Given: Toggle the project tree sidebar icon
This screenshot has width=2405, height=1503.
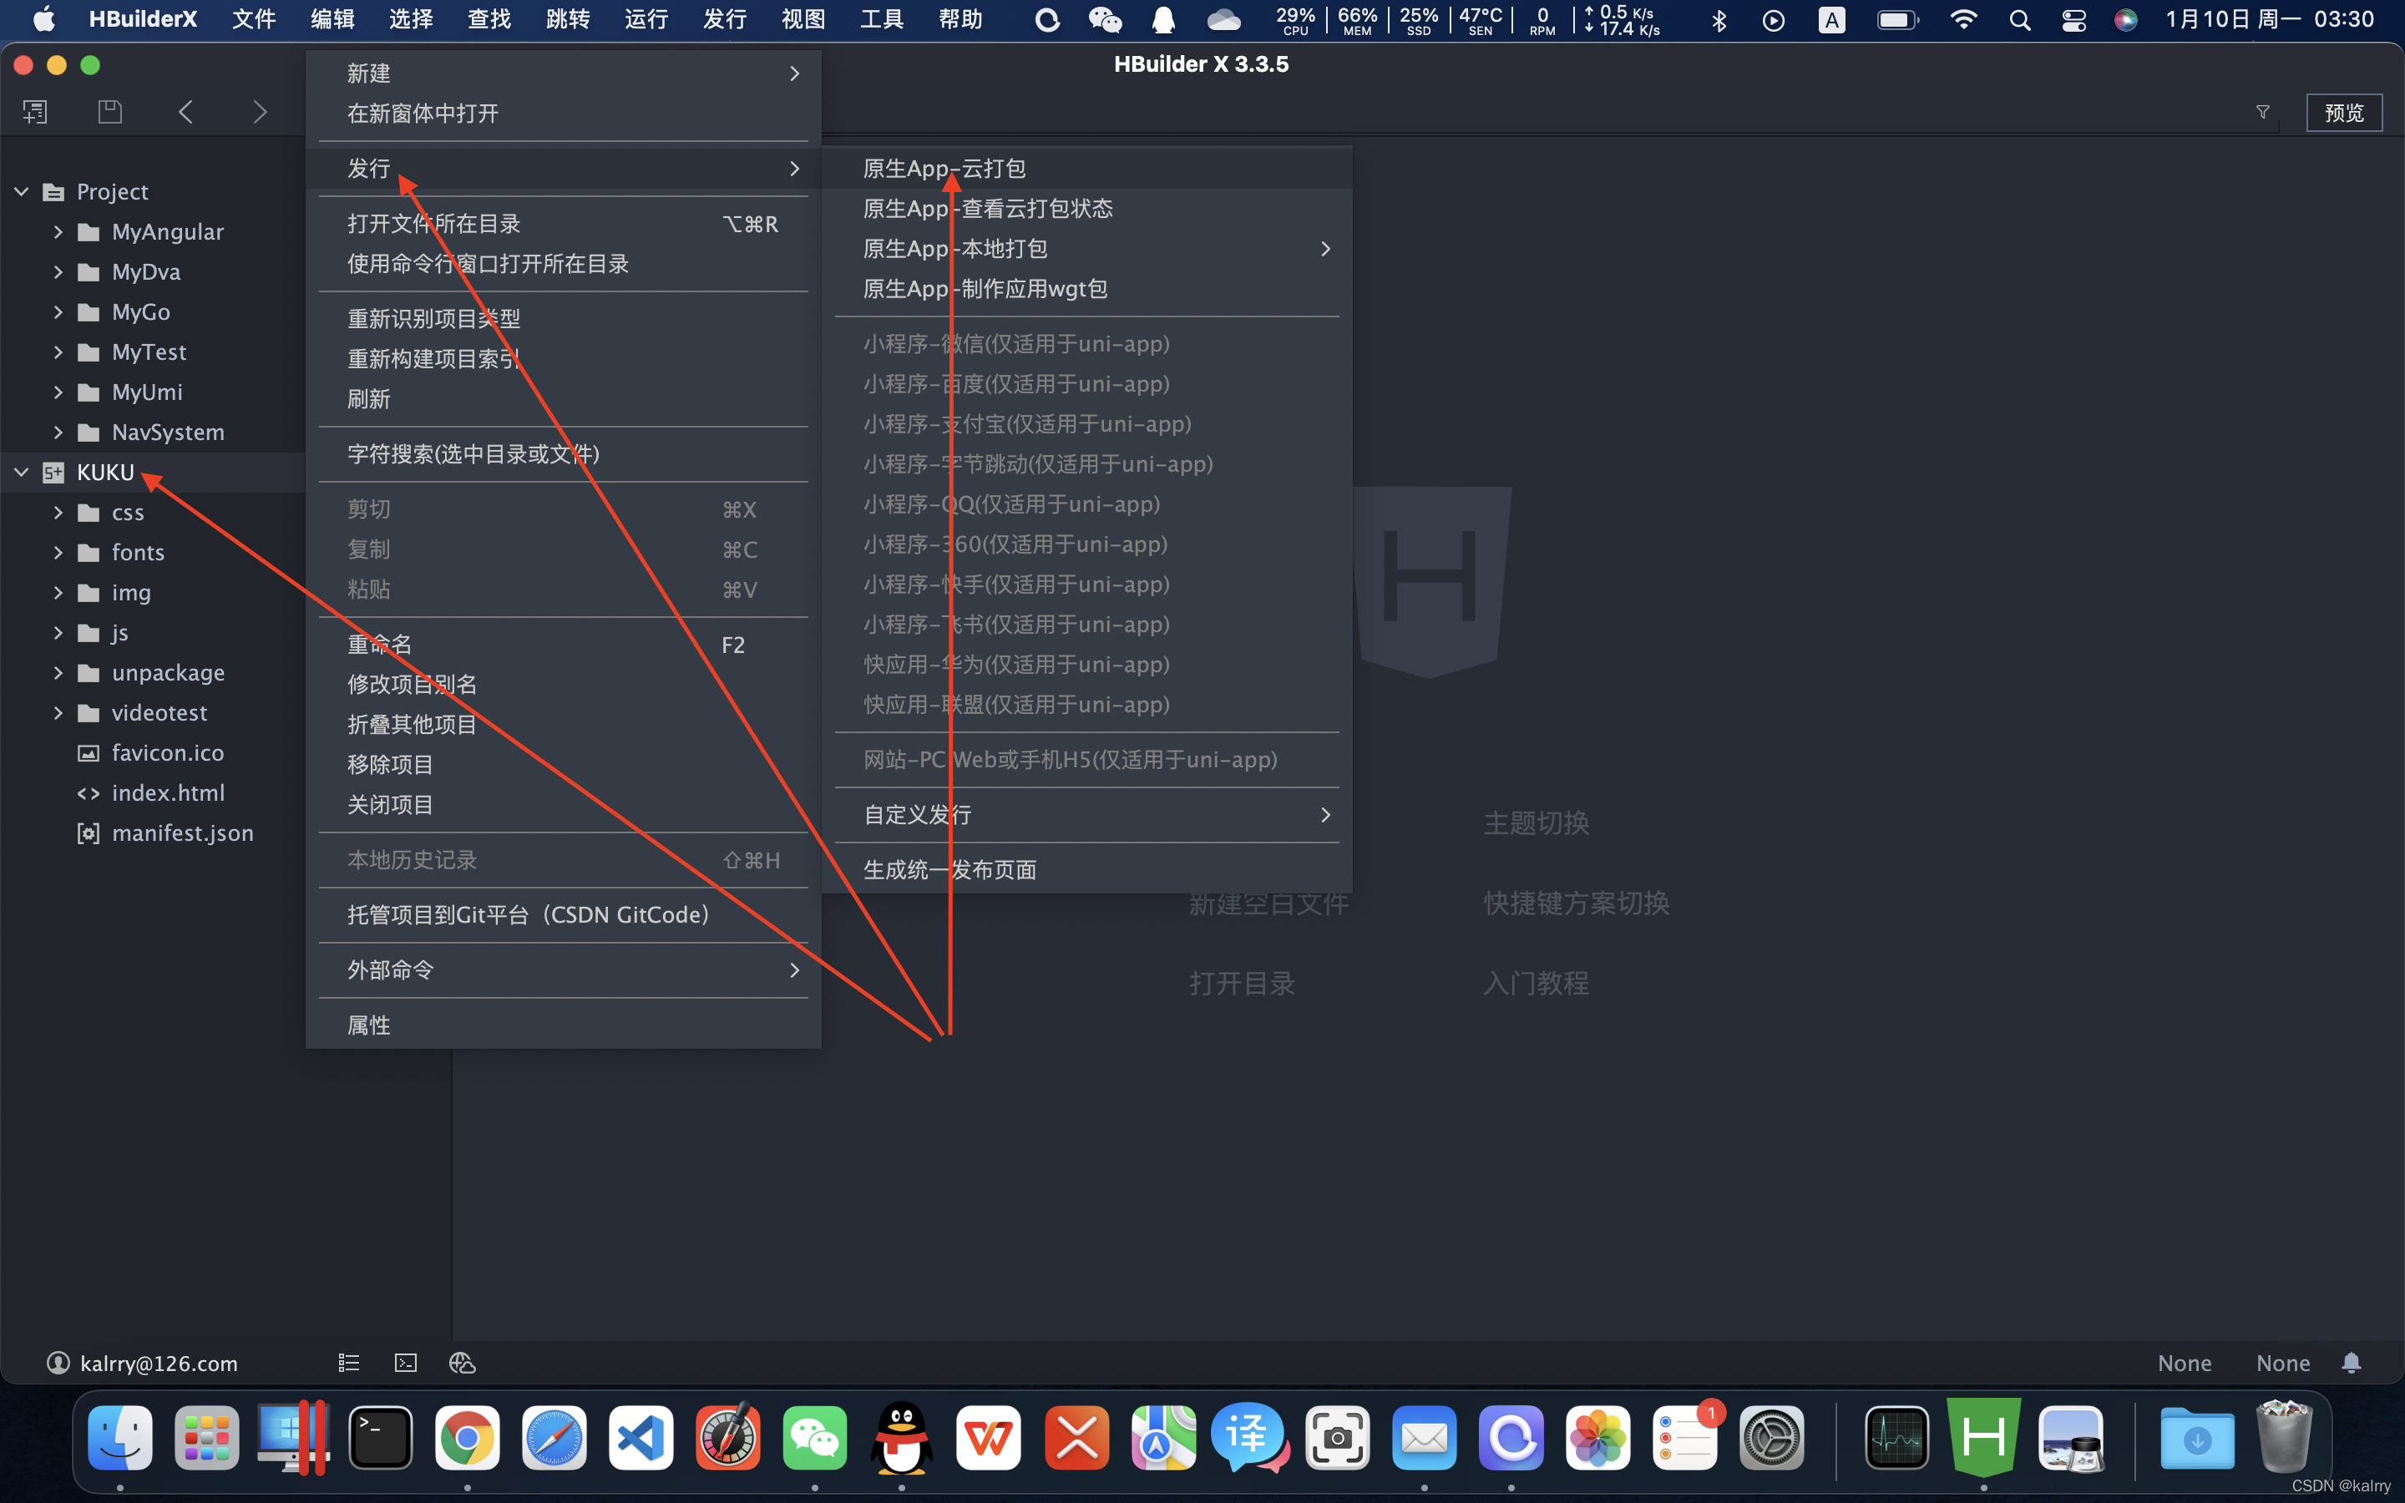Looking at the screenshot, I should (36, 111).
